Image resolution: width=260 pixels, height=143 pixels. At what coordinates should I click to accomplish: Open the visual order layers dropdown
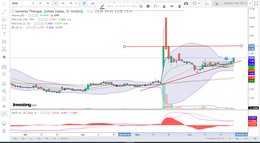point(148,6)
